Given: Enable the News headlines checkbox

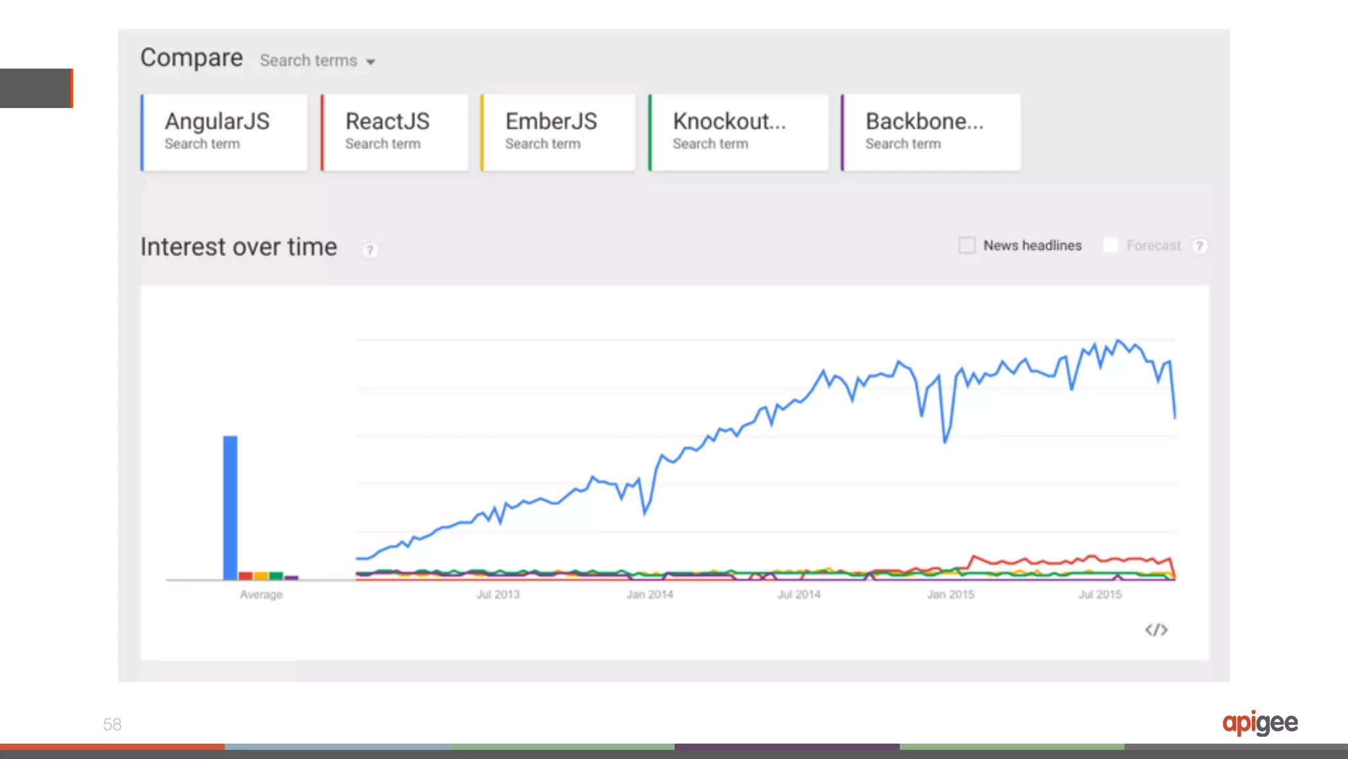Looking at the screenshot, I should tap(967, 246).
